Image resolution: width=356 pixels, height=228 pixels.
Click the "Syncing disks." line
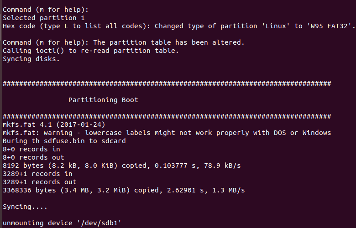pyautogui.click(x=31, y=59)
